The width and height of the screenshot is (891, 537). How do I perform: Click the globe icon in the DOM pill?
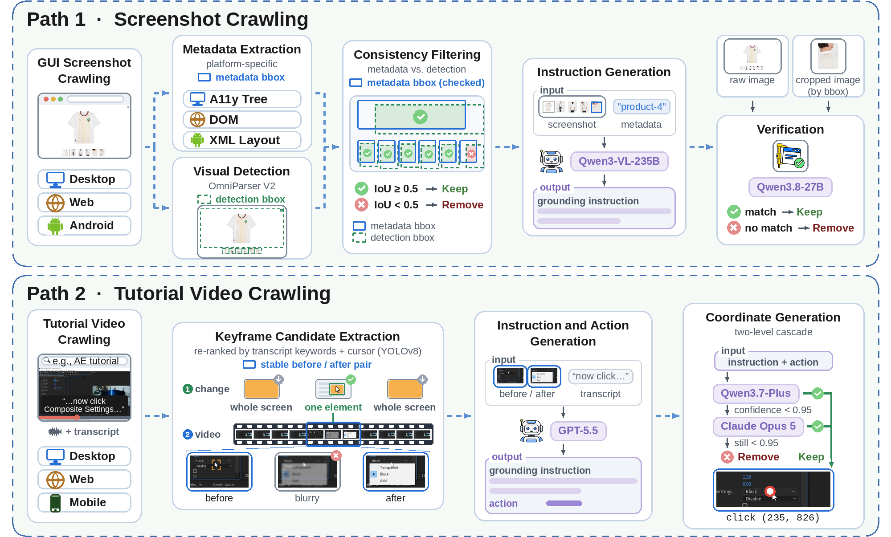click(197, 119)
